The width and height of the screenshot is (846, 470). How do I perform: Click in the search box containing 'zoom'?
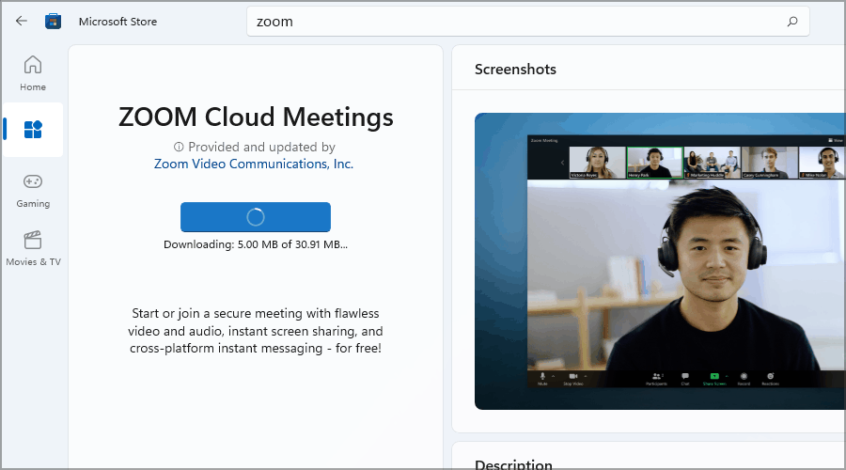point(527,22)
